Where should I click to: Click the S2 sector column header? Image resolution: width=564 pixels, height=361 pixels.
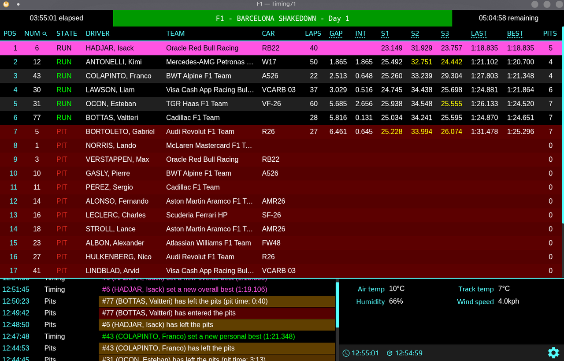415,33
